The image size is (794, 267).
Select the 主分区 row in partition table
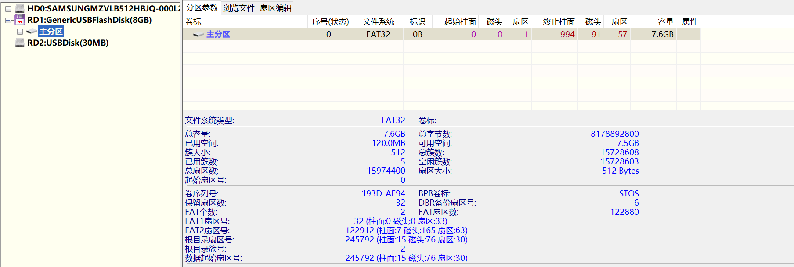pos(441,34)
